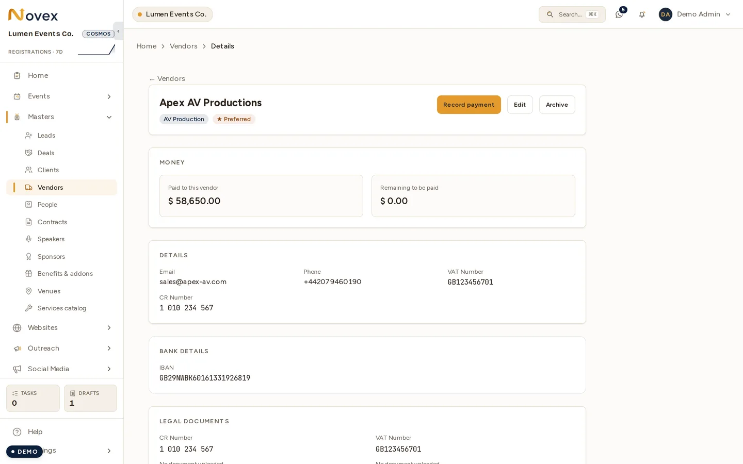Collapse the sidebar with the arrow icon
Screen dimensions: 743x464
[118, 31]
